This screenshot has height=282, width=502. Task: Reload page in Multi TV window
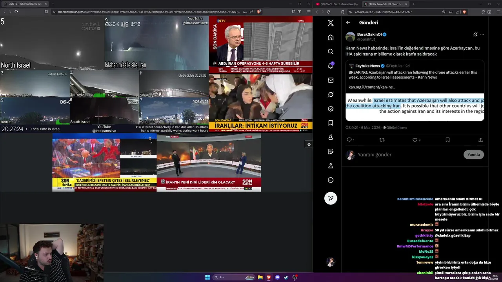[16, 12]
